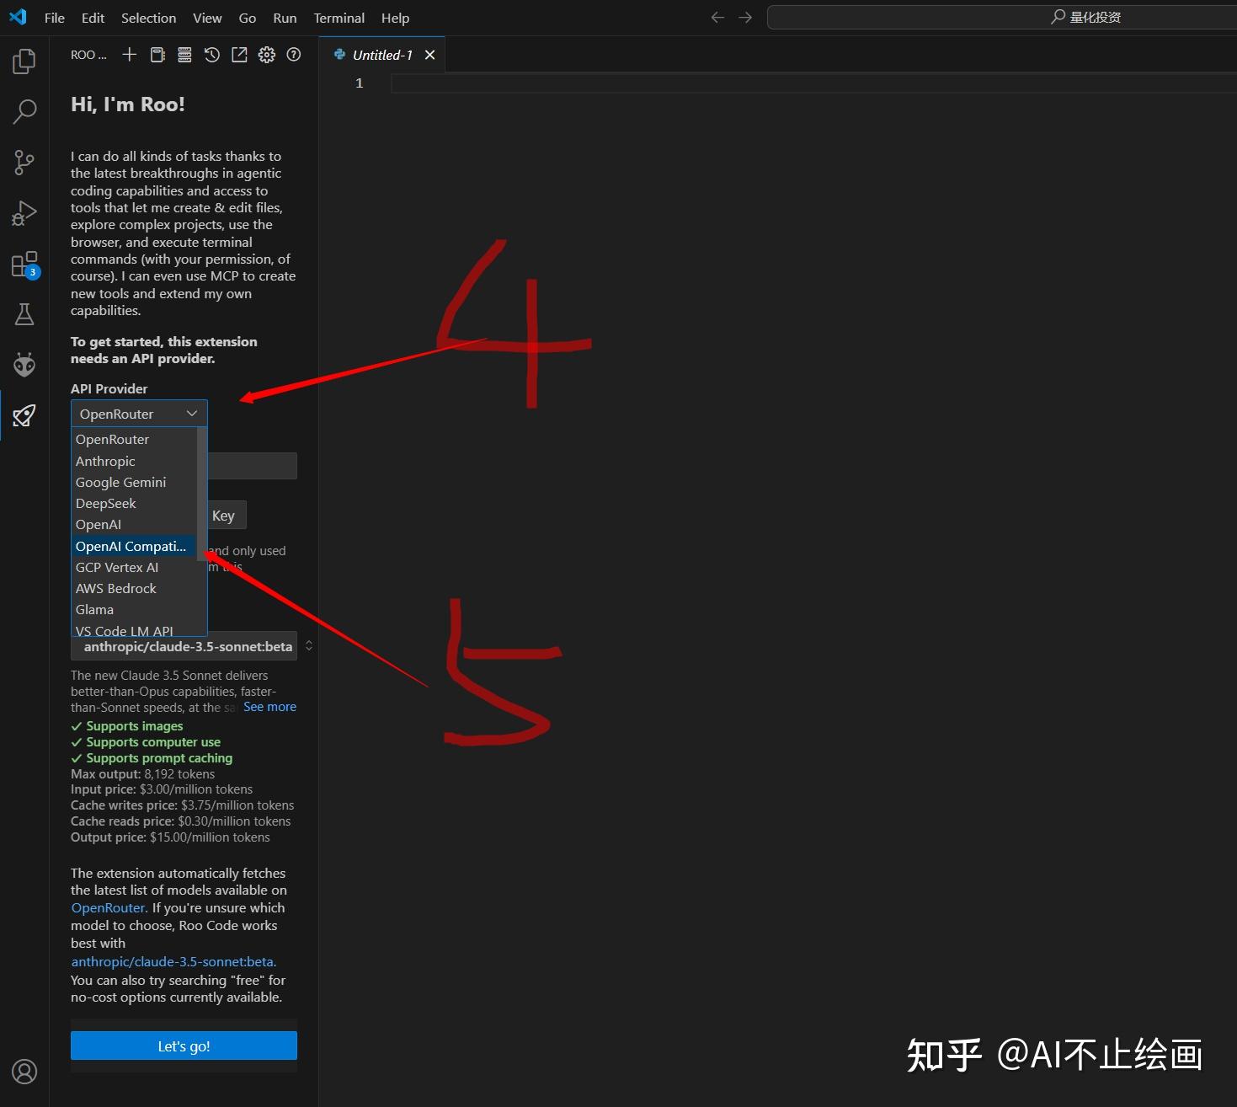Follow the blue anthropic/claude-3.5-sonnet:beta link

coord(173,961)
